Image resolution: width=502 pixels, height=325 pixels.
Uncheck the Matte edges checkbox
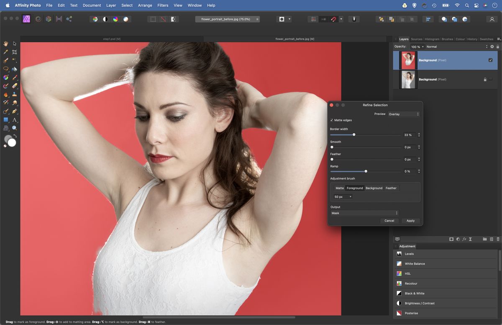click(332, 120)
